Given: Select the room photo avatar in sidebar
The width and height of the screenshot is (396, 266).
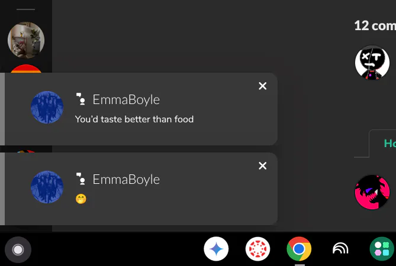Looking at the screenshot, I should tap(26, 40).
